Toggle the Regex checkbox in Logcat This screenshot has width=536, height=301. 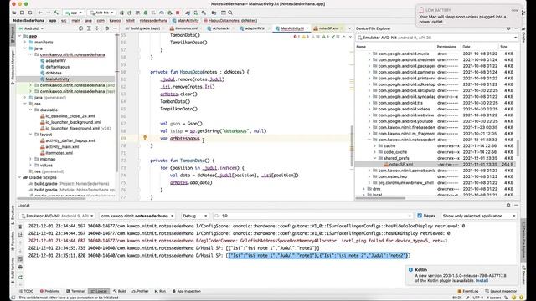pos(420,216)
